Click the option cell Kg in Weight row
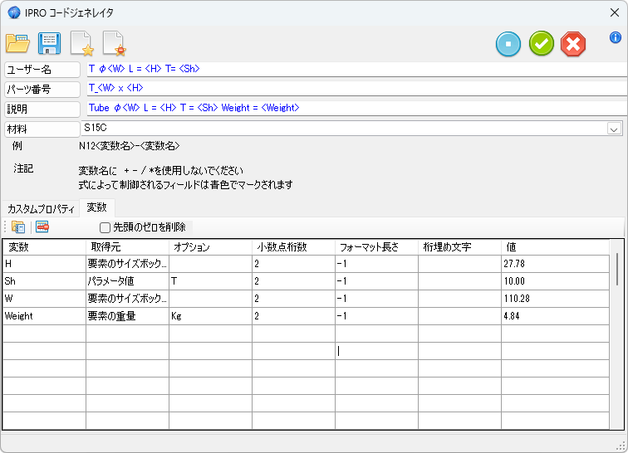Viewport: 628px width, 453px height. tap(211, 316)
